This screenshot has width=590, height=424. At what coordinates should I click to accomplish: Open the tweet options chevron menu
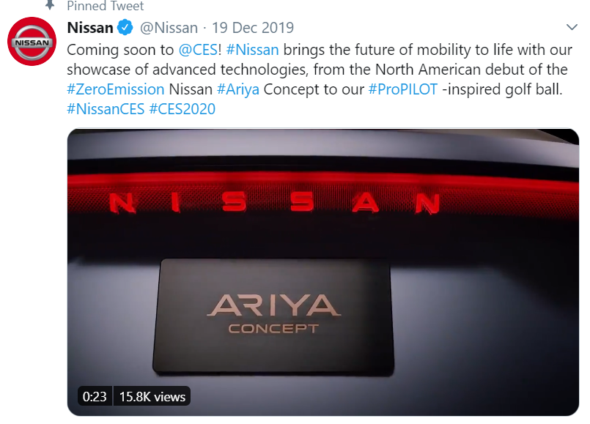tap(572, 27)
